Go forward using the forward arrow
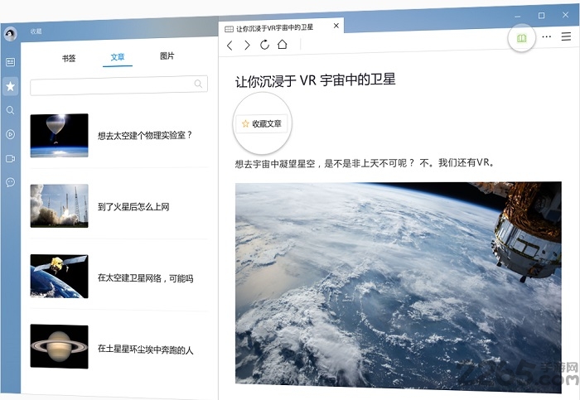 pos(247,45)
